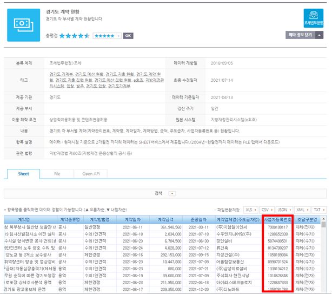This screenshot has height=294, width=332.
Task: Click the table scrollbar up arrow
Action: (323, 219)
